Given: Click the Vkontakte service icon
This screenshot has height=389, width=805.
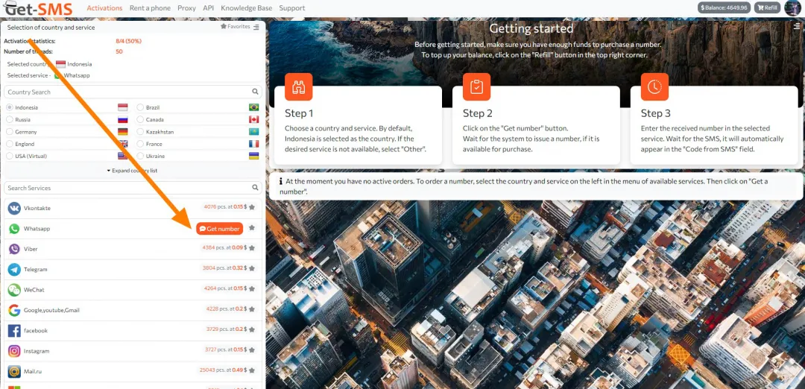Looking at the screenshot, I should pyautogui.click(x=14, y=209).
